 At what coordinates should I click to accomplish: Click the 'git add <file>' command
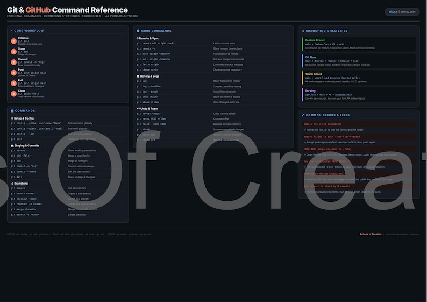[x=20, y=156]
